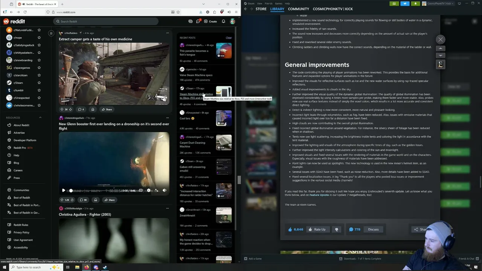The image size is (482, 271).
Task: Bookmark this page with the star icon
Action: (x=178, y=12)
